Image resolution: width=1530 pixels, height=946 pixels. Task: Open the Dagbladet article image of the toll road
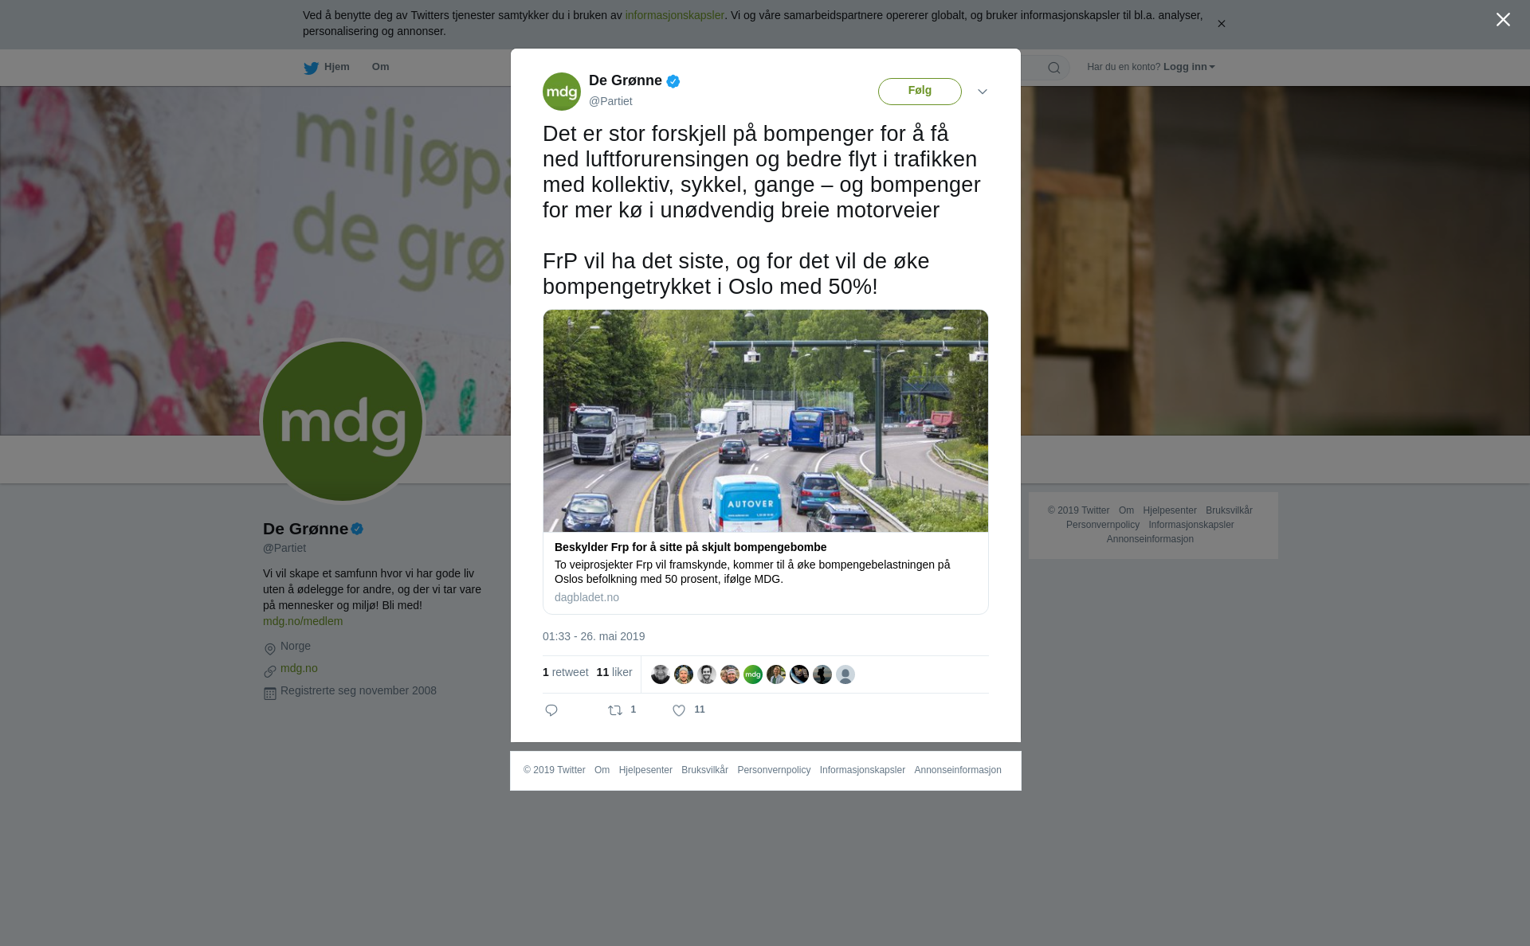pos(766,421)
